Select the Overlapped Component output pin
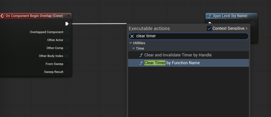 tap(66, 32)
